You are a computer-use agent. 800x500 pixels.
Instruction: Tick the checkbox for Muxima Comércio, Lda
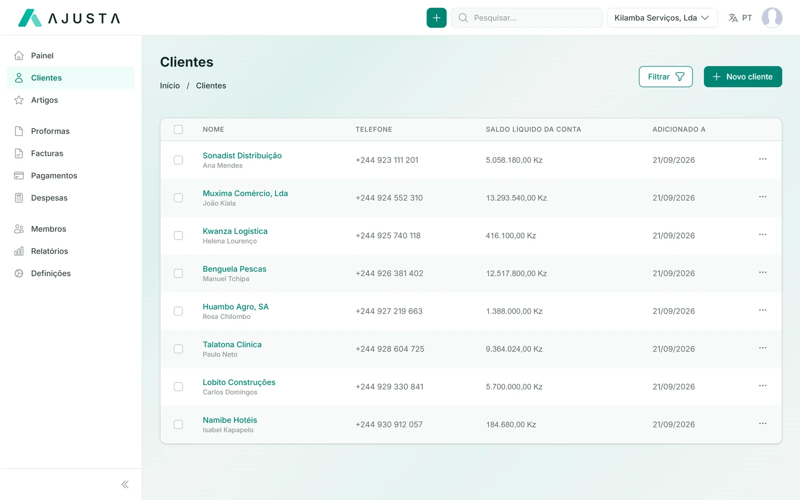point(178,198)
